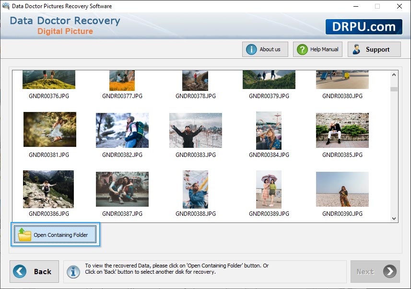Click file name GNDR00378.JPG
The width and height of the screenshot is (411, 289).
[196, 96]
